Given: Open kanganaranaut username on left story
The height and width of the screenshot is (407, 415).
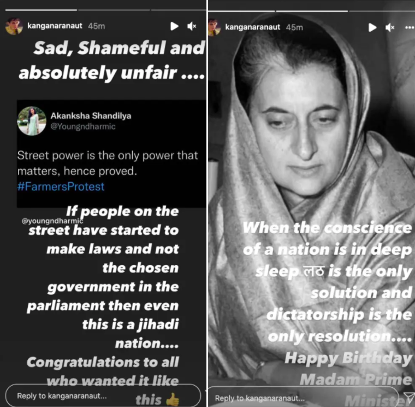Looking at the screenshot, I should coord(55,26).
